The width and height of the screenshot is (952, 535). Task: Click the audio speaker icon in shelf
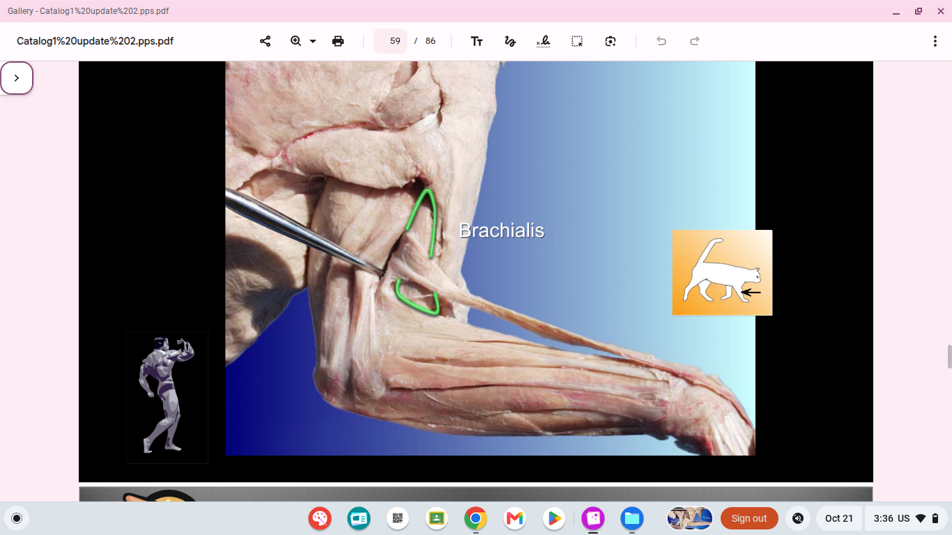pos(798,518)
